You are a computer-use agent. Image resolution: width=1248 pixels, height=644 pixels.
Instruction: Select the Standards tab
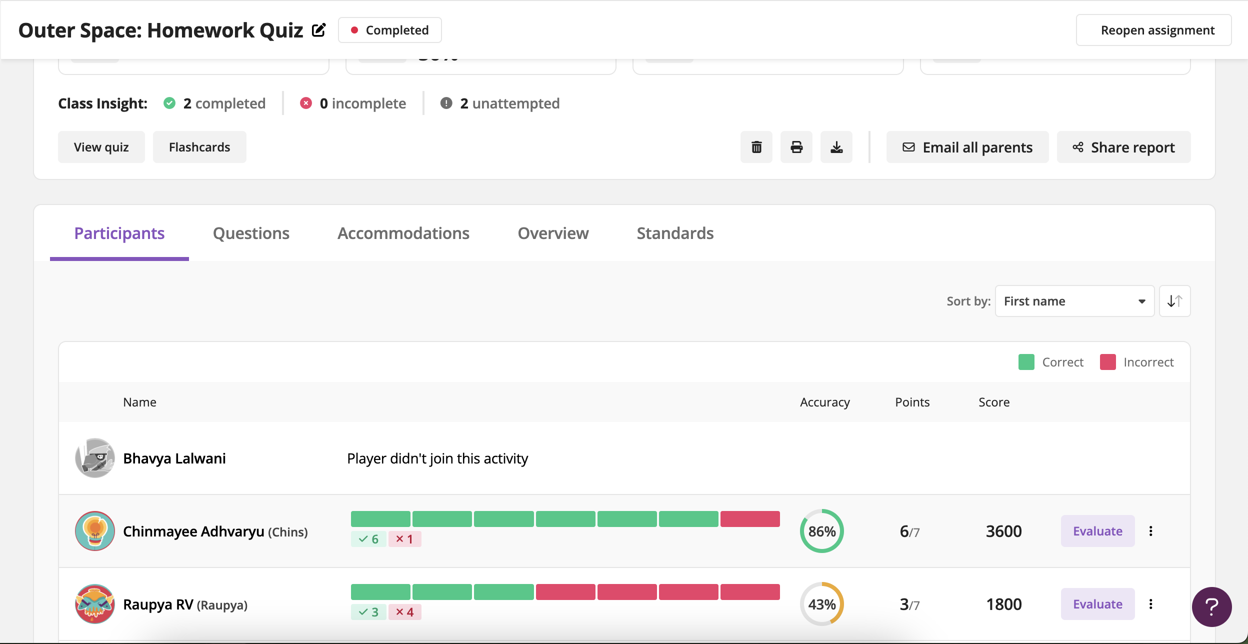pyautogui.click(x=675, y=233)
